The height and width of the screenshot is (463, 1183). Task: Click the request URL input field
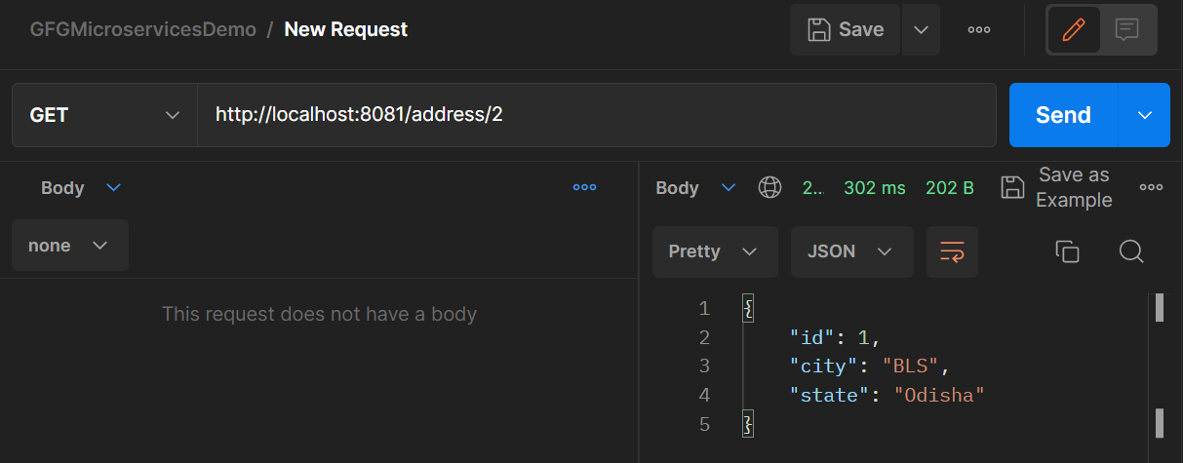[x=596, y=115]
